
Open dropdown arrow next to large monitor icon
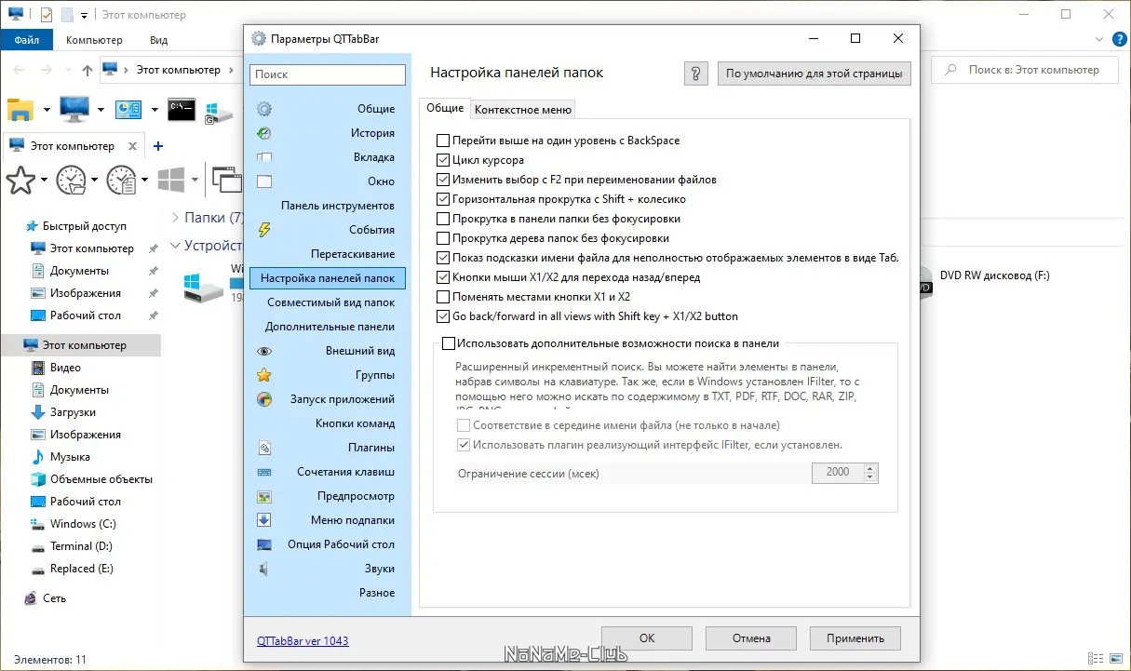tap(101, 111)
